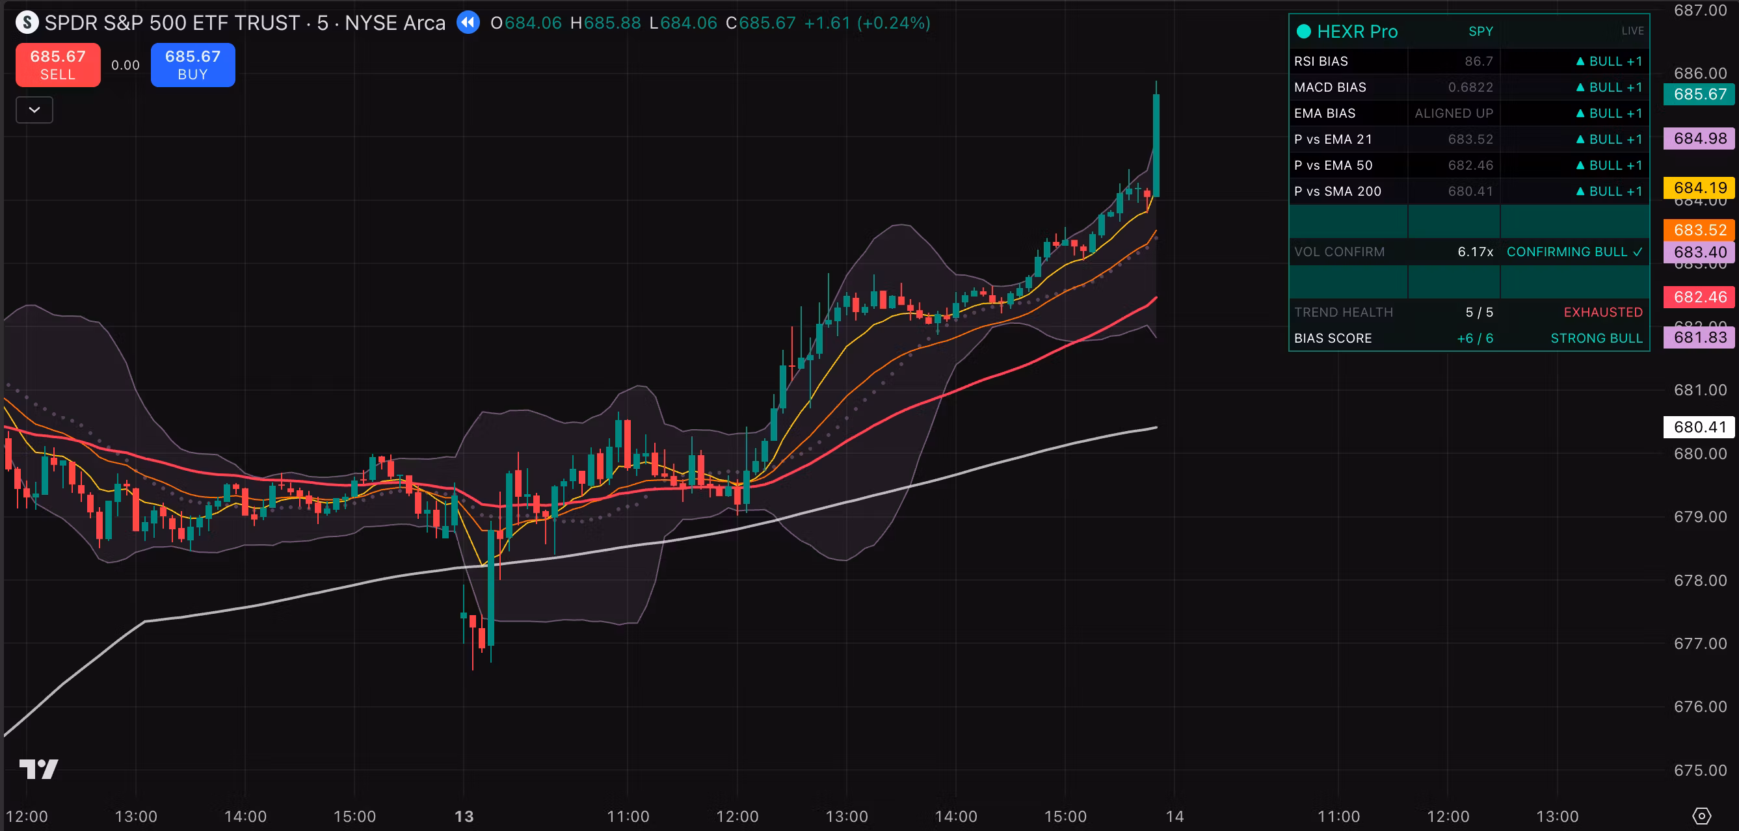Select the TREND HEALTH label

[1344, 313]
